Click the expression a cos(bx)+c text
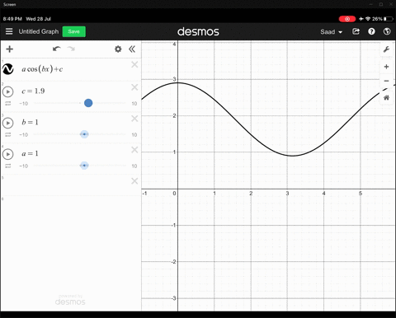Viewport: 396px width, 318px height. coord(42,69)
